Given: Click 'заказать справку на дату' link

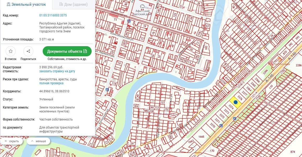Looking at the screenshot, I should click(x=57, y=71).
